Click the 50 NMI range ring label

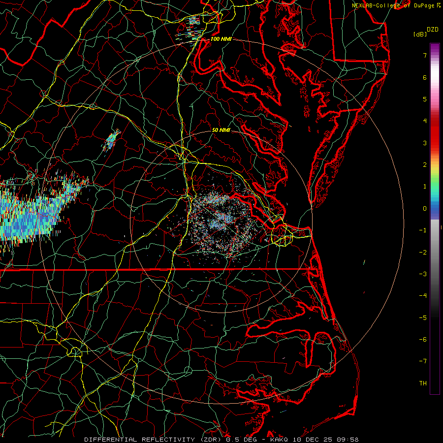pos(221,130)
